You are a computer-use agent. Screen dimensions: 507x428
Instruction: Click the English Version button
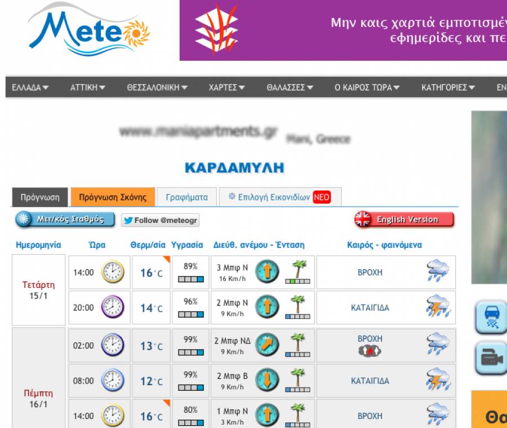[x=404, y=220]
